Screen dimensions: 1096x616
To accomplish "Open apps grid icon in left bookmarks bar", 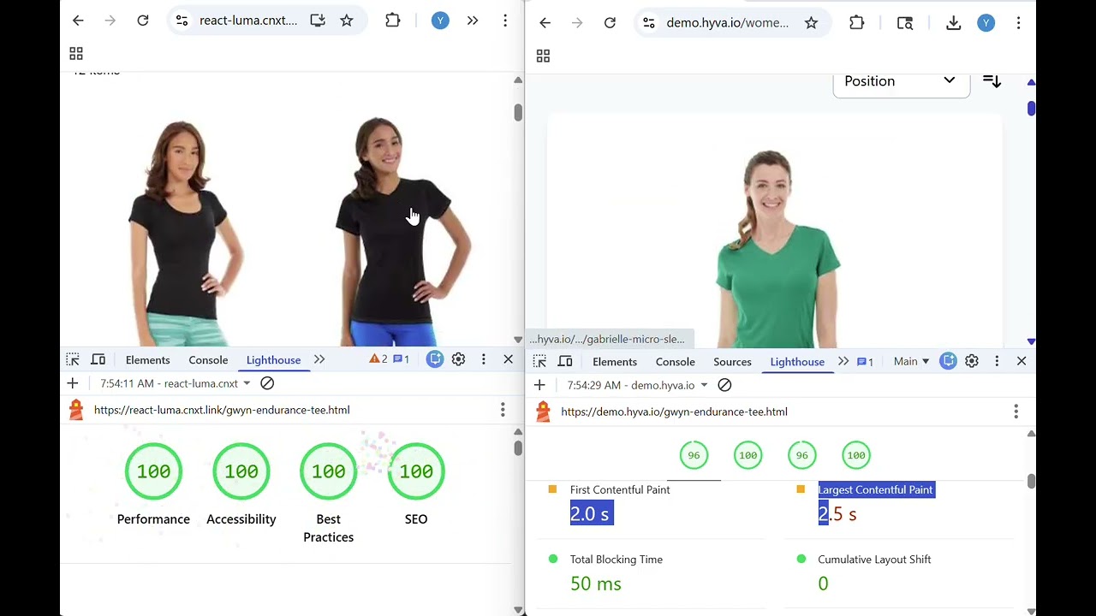I will coord(76,54).
